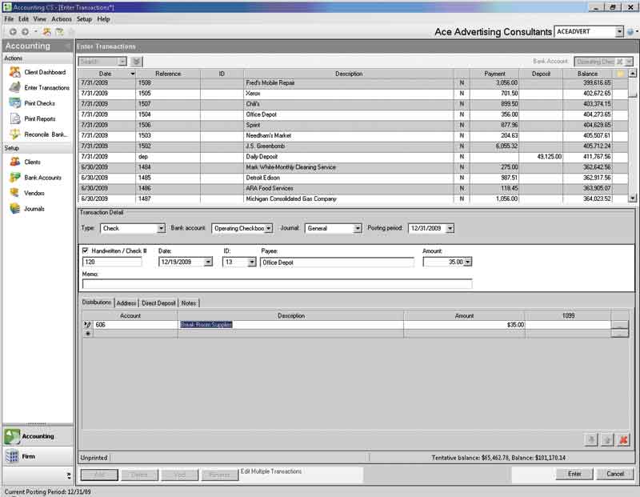The height and width of the screenshot is (497, 640).
Task: Switch to the Notes tab
Action: point(189,303)
